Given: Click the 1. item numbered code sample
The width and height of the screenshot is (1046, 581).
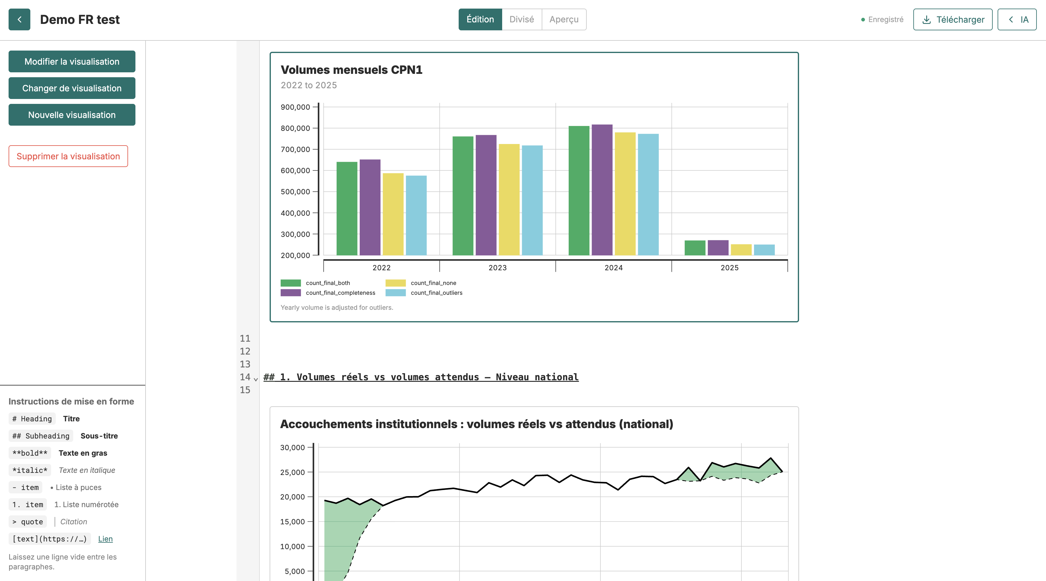Looking at the screenshot, I should 28,504.
